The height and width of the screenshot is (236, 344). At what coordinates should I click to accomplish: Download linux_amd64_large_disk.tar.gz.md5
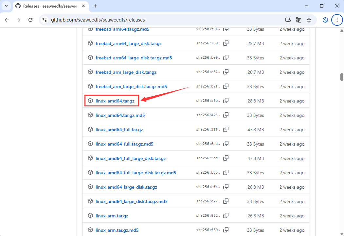tap(131, 201)
